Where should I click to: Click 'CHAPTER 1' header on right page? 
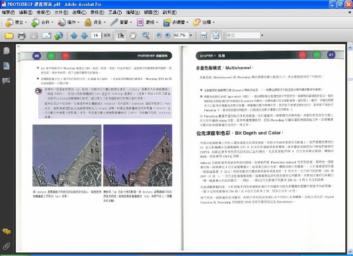(208, 55)
